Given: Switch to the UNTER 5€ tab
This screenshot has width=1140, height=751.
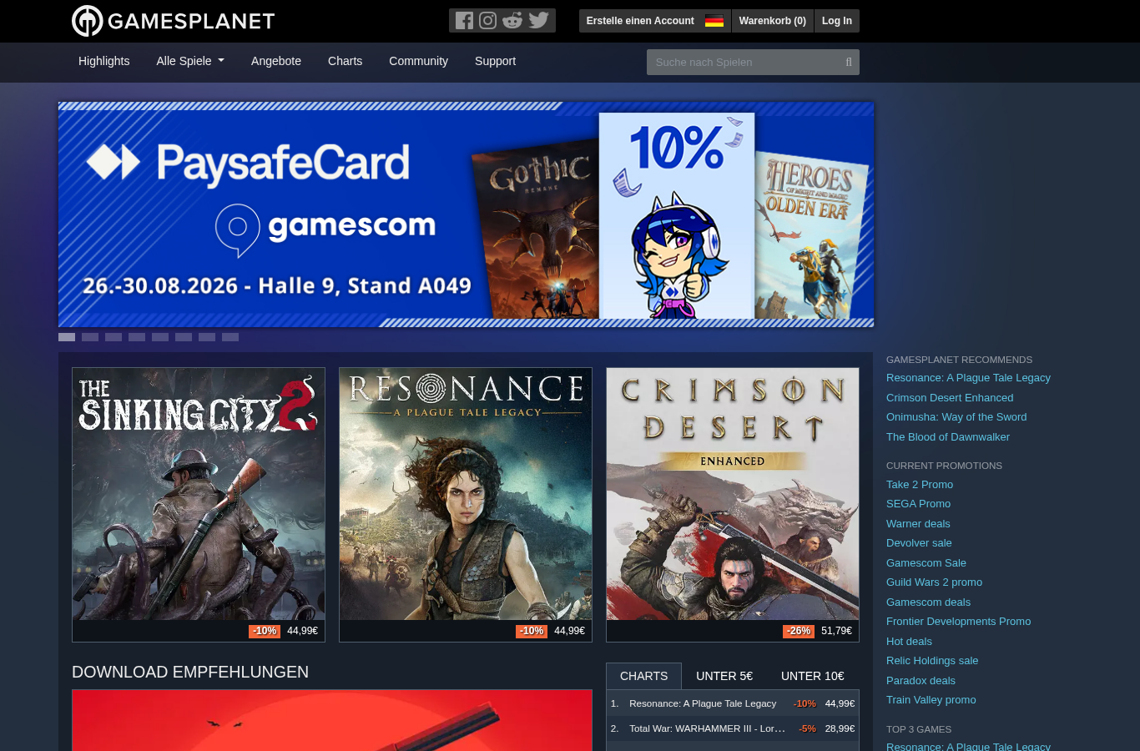Looking at the screenshot, I should pyautogui.click(x=724, y=676).
